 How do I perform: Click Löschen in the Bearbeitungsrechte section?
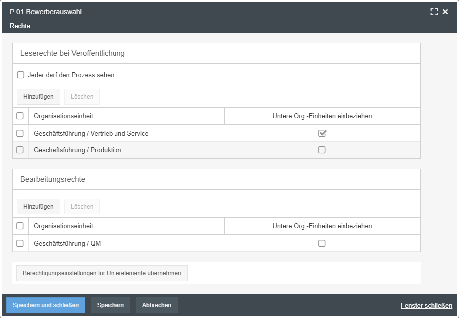(x=82, y=207)
